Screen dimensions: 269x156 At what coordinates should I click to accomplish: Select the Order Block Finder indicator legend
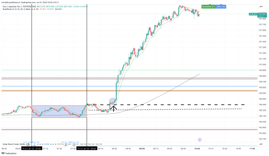[16, 144]
